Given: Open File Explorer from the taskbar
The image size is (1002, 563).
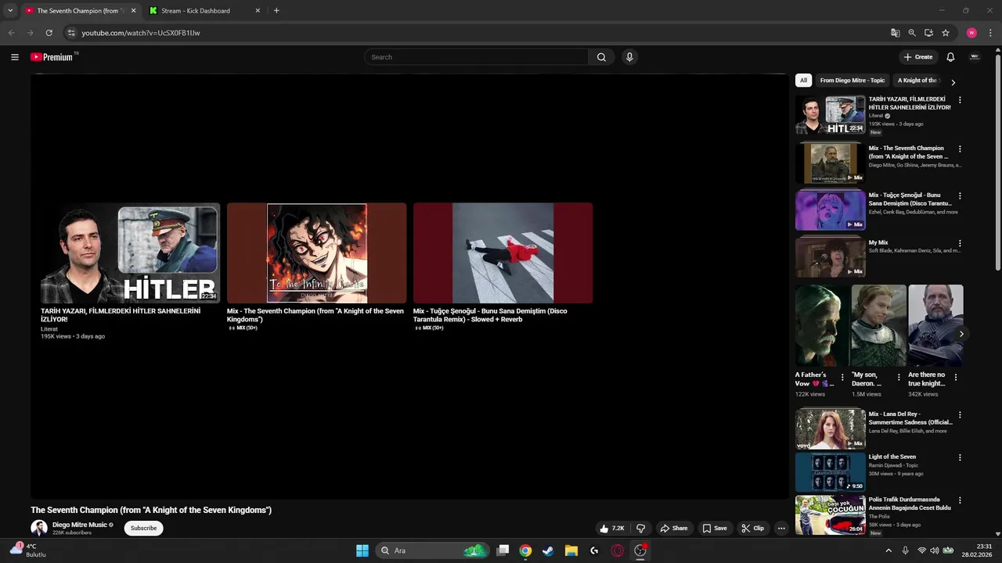Looking at the screenshot, I should [x=571, y=550].
